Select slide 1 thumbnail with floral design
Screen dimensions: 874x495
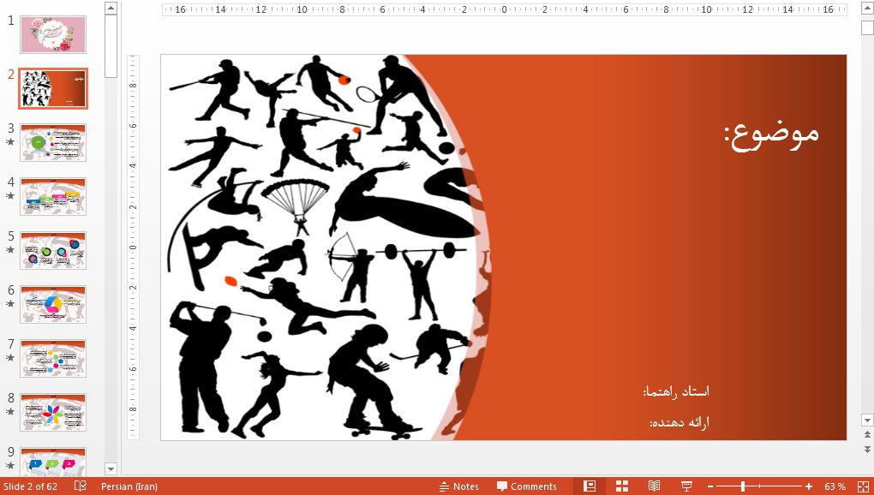[x=53, y=34]
